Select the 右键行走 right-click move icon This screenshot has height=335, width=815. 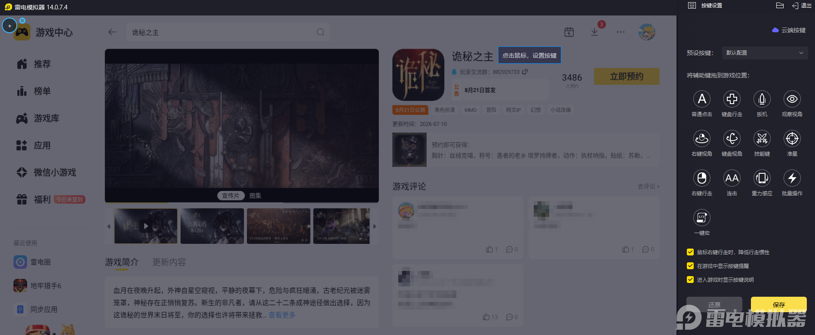coord(702,178)
